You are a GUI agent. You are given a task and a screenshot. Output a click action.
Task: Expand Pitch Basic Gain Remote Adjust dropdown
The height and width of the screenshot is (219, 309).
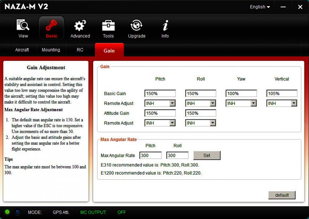[172, 103]
